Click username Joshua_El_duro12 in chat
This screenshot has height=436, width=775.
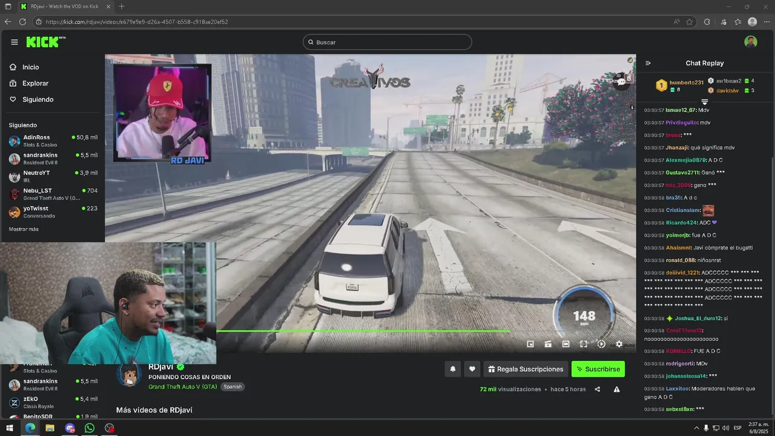coord(698,319)
